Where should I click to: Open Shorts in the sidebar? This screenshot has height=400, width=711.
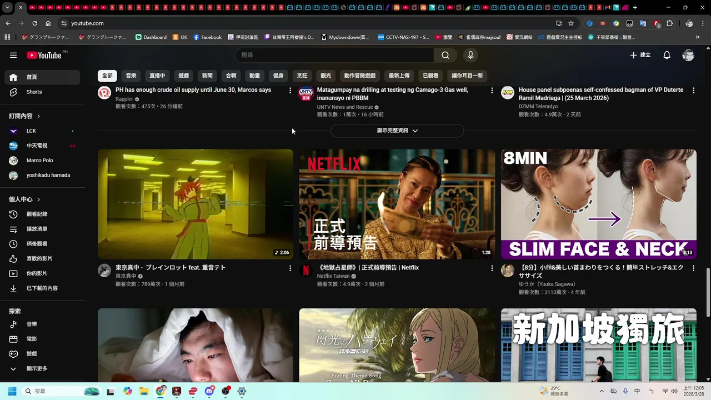42,92
